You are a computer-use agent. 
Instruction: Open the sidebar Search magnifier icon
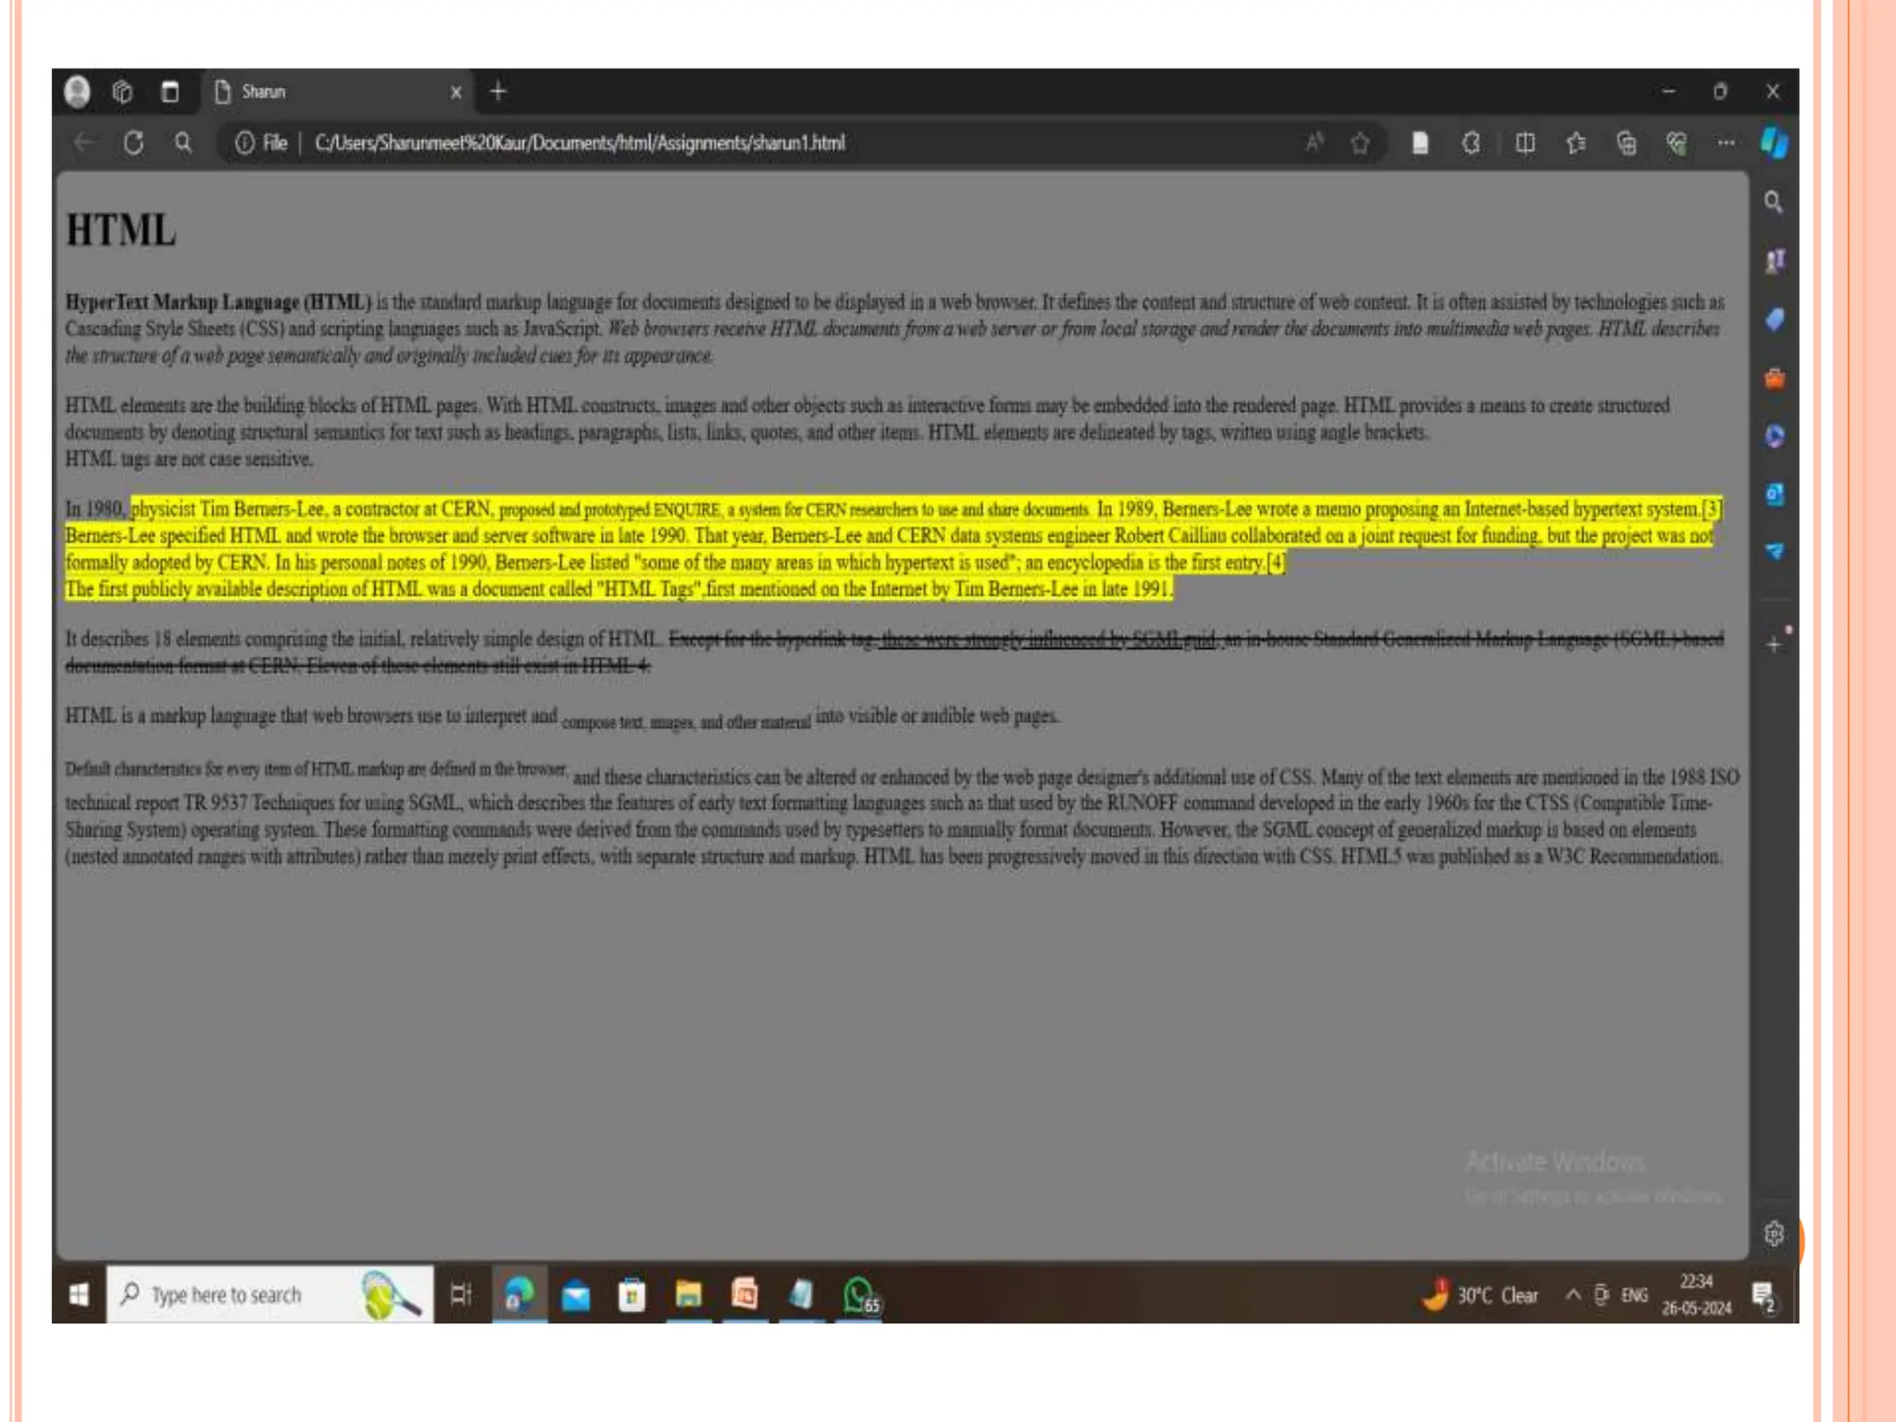point(1773,202)
